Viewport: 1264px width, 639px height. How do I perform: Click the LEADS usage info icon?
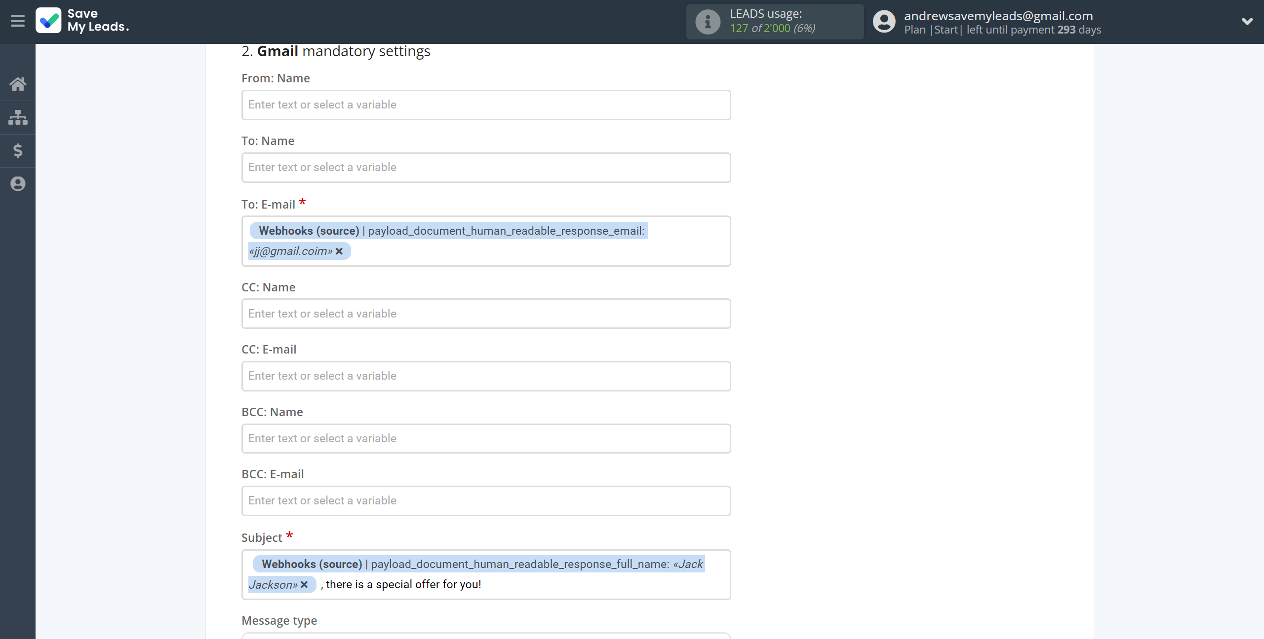[x=708, y=21]
